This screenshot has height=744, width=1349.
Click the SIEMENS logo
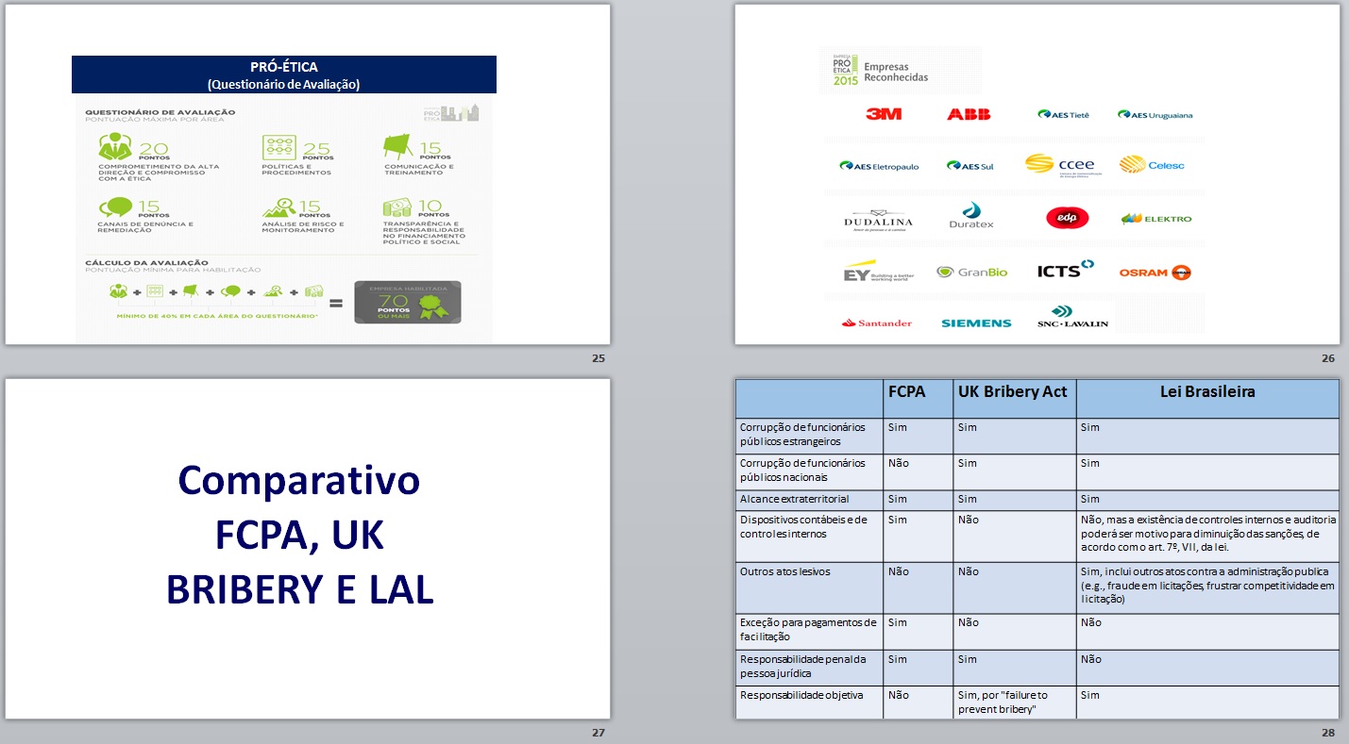click(x=976, y=322)
